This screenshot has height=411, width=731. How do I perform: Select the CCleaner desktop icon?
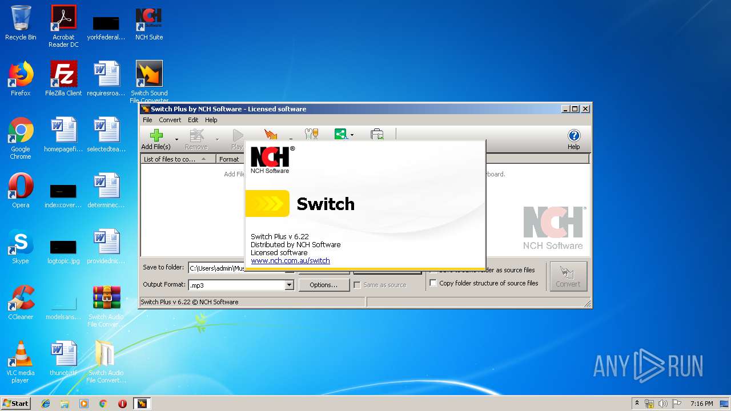point(21,303)
